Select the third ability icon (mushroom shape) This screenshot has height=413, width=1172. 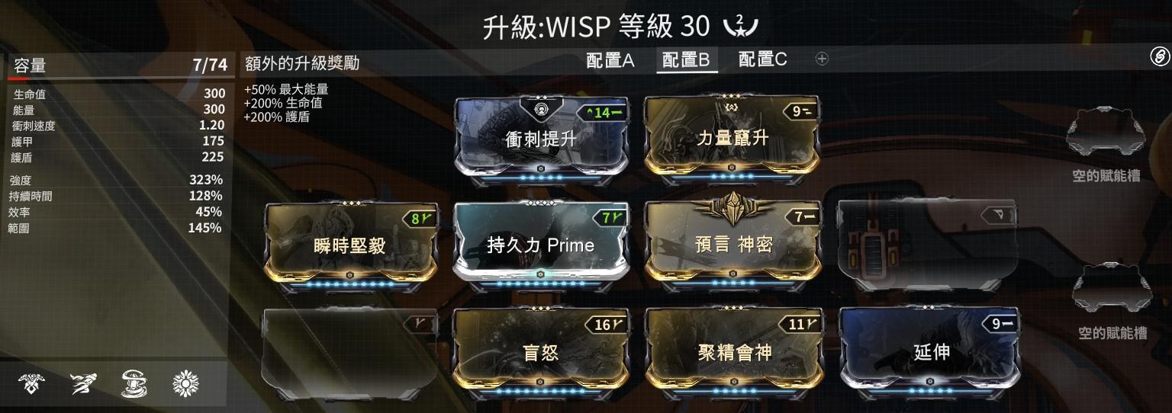coord(134,385)
